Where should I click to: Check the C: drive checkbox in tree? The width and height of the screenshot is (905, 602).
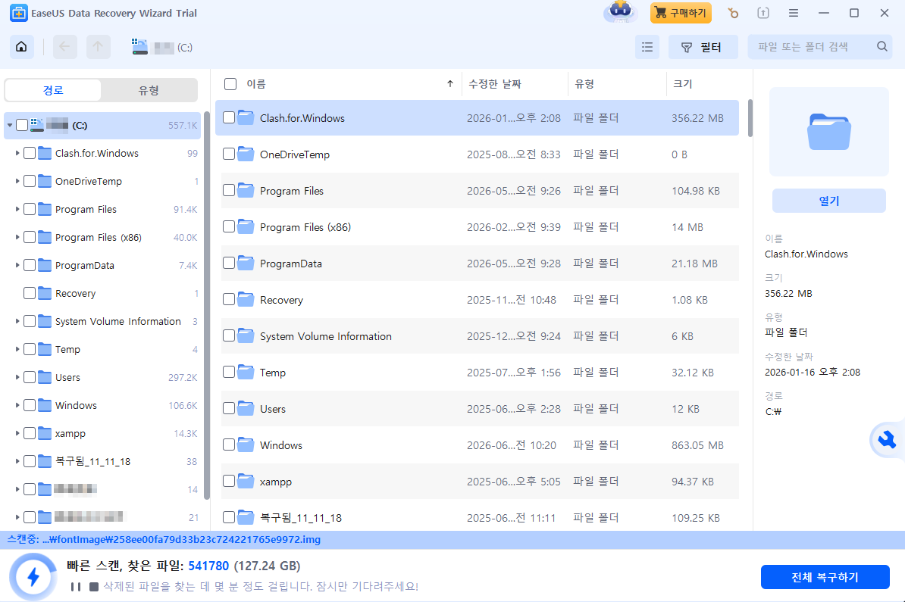click(22, 125)
